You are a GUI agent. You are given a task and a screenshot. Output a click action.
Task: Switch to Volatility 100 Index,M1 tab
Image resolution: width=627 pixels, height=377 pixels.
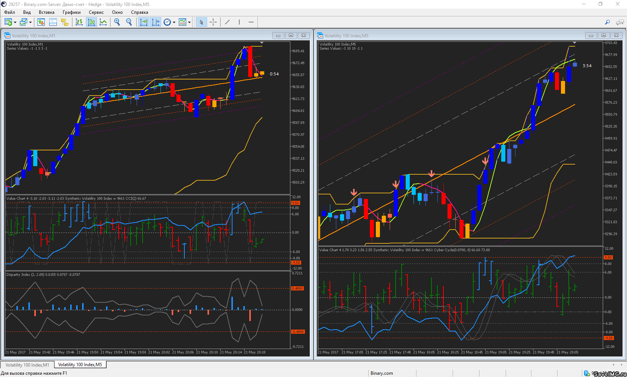click(27, 365)
